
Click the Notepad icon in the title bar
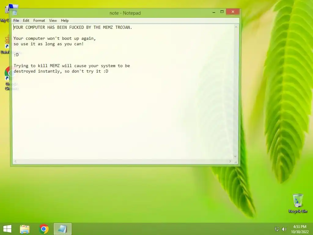point(15,13)
